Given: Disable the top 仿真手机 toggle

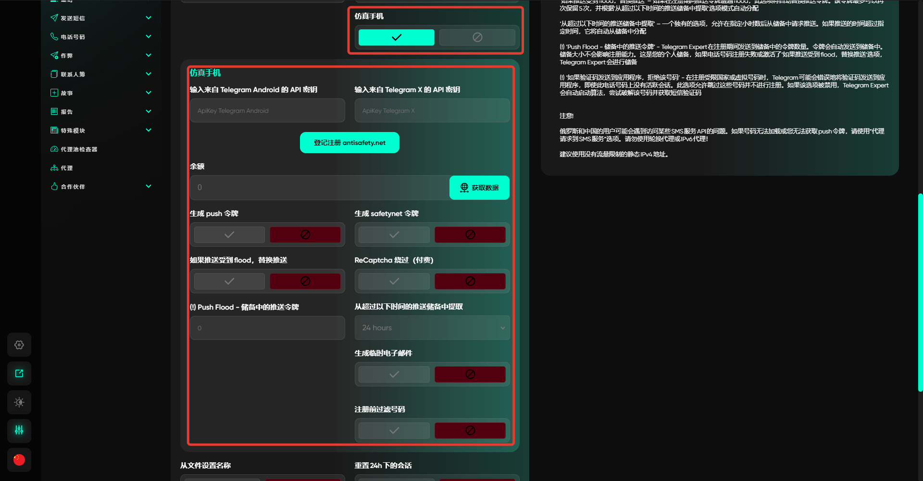Looking at the screenshot, I should [x=477, y=37].
